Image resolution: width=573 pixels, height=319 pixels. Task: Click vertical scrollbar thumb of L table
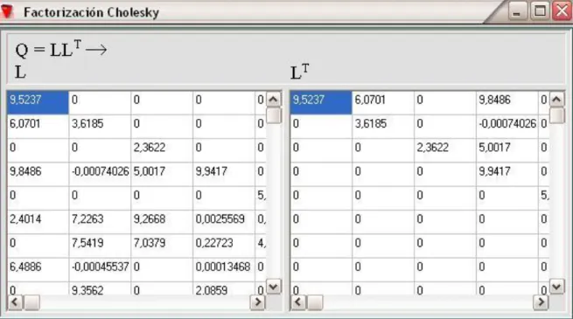[x=274, y=115]
